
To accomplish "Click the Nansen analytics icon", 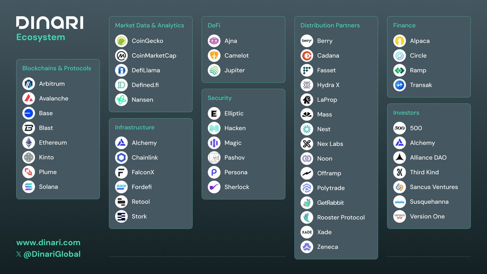I will tap(121, 99).
